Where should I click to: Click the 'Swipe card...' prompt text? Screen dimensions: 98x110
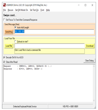(x=10, y=15)
